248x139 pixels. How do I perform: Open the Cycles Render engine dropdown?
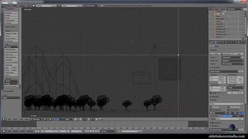pos(91,6)
